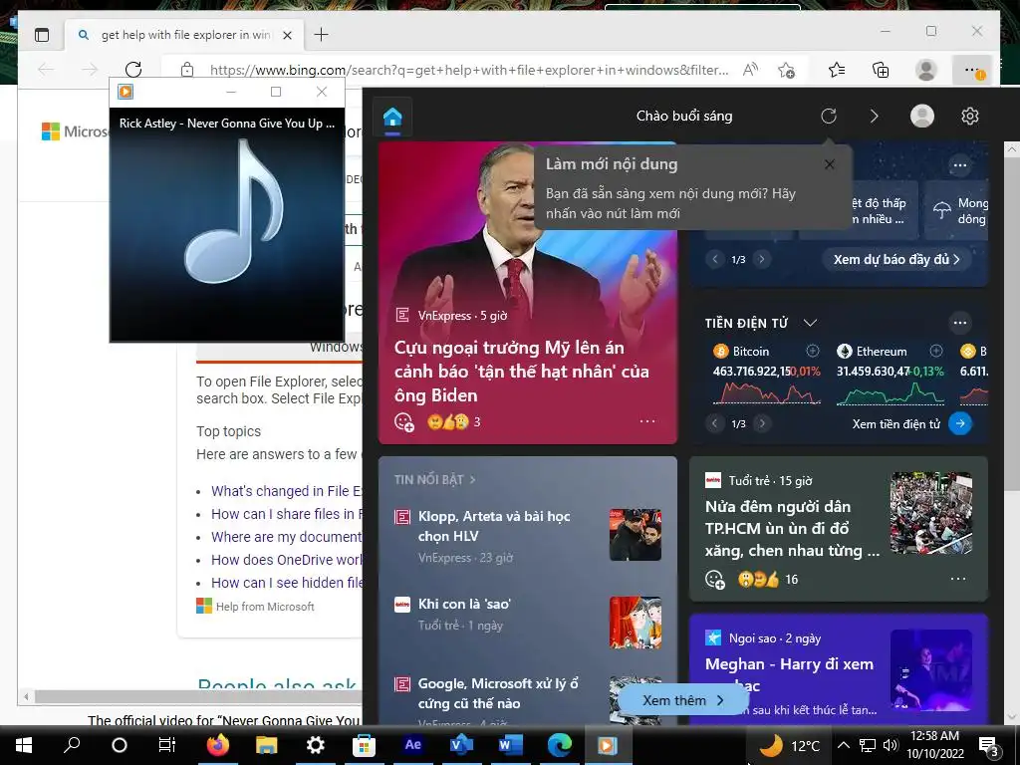Viewport: 1020px width, 765px height.
Task: Open 'Klopp, Arteta và bài học chọn HLV' article
Action: 494,526
